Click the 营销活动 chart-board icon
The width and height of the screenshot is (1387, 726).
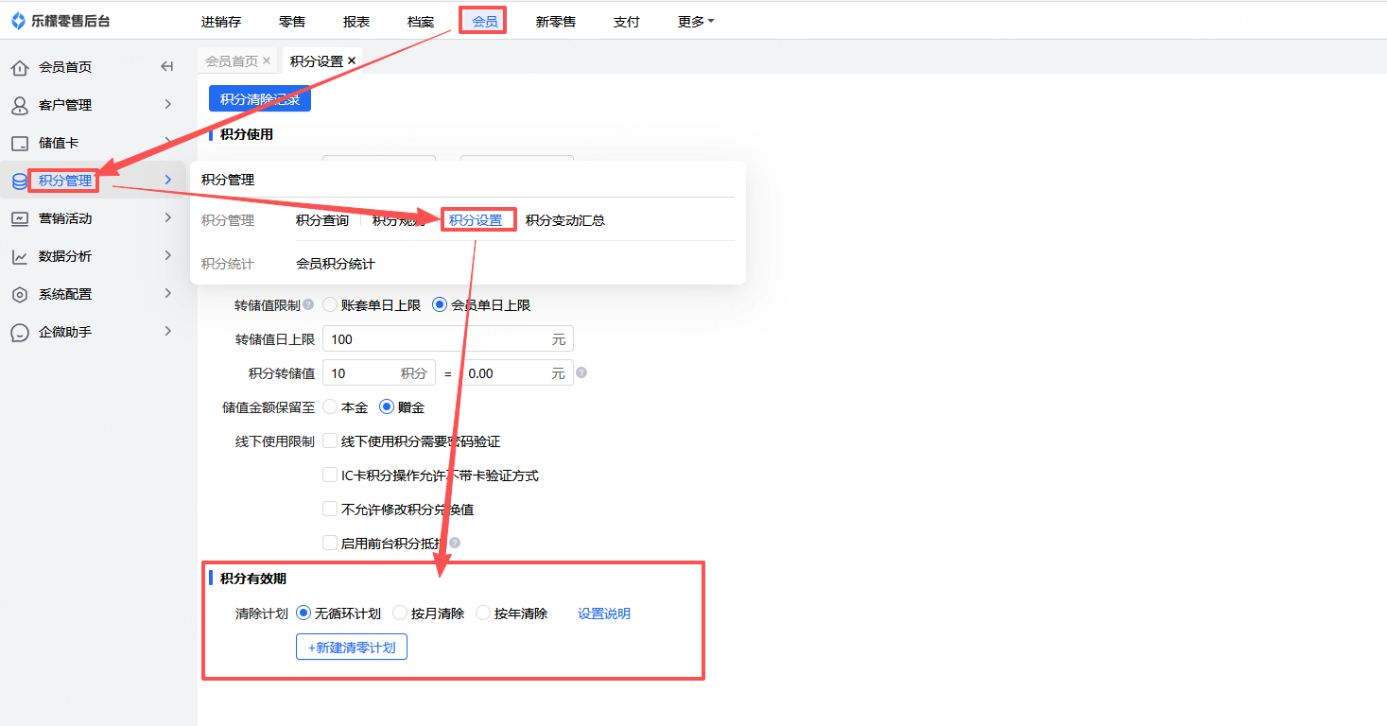pyautogui.click(x=20, y=218)
